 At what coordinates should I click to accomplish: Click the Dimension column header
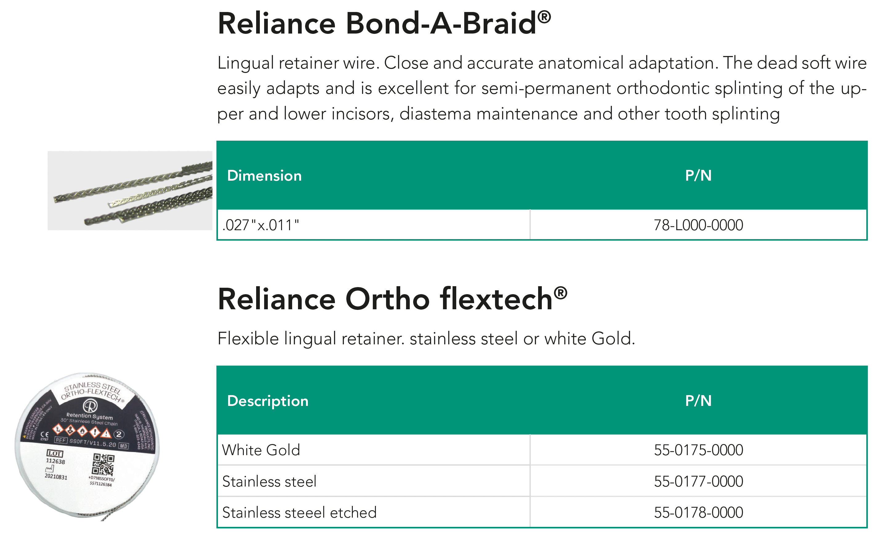(264, 175)
